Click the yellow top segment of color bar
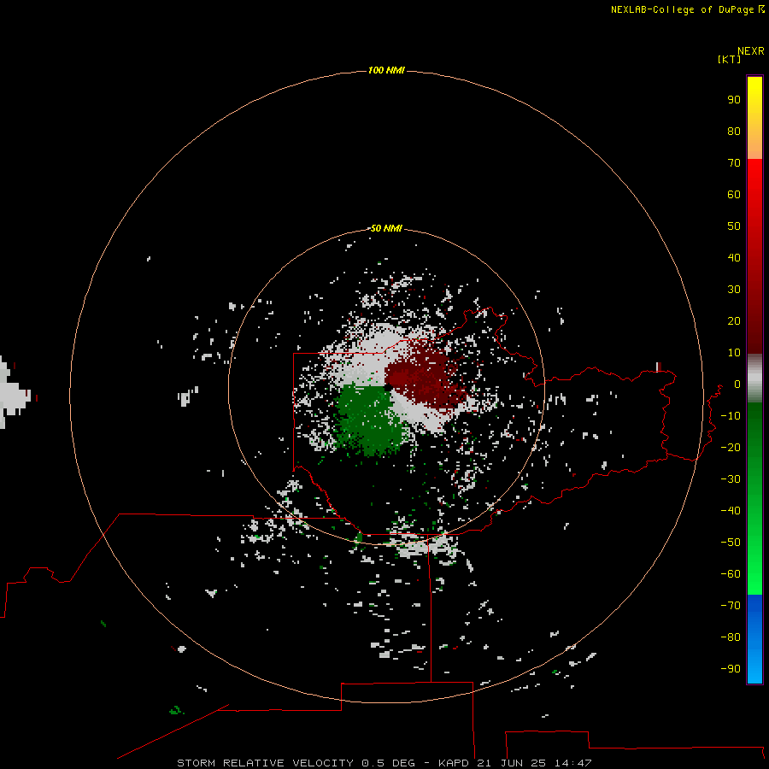Screen dimensions: 769x769 pos(754,118)
